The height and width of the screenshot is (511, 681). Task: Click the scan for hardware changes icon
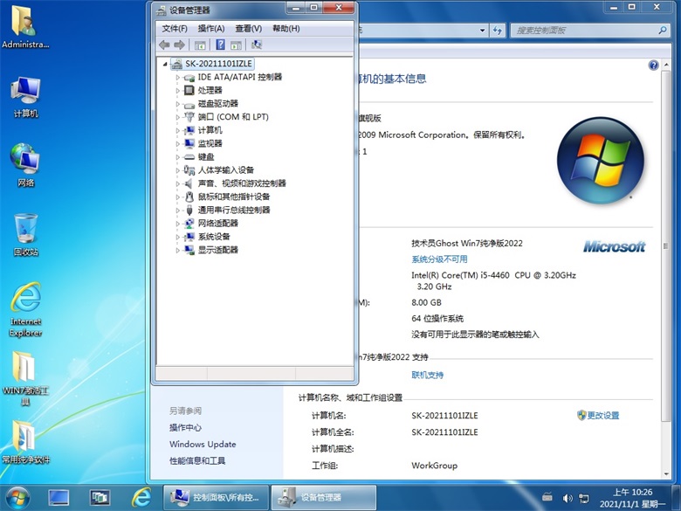[257, 45]
